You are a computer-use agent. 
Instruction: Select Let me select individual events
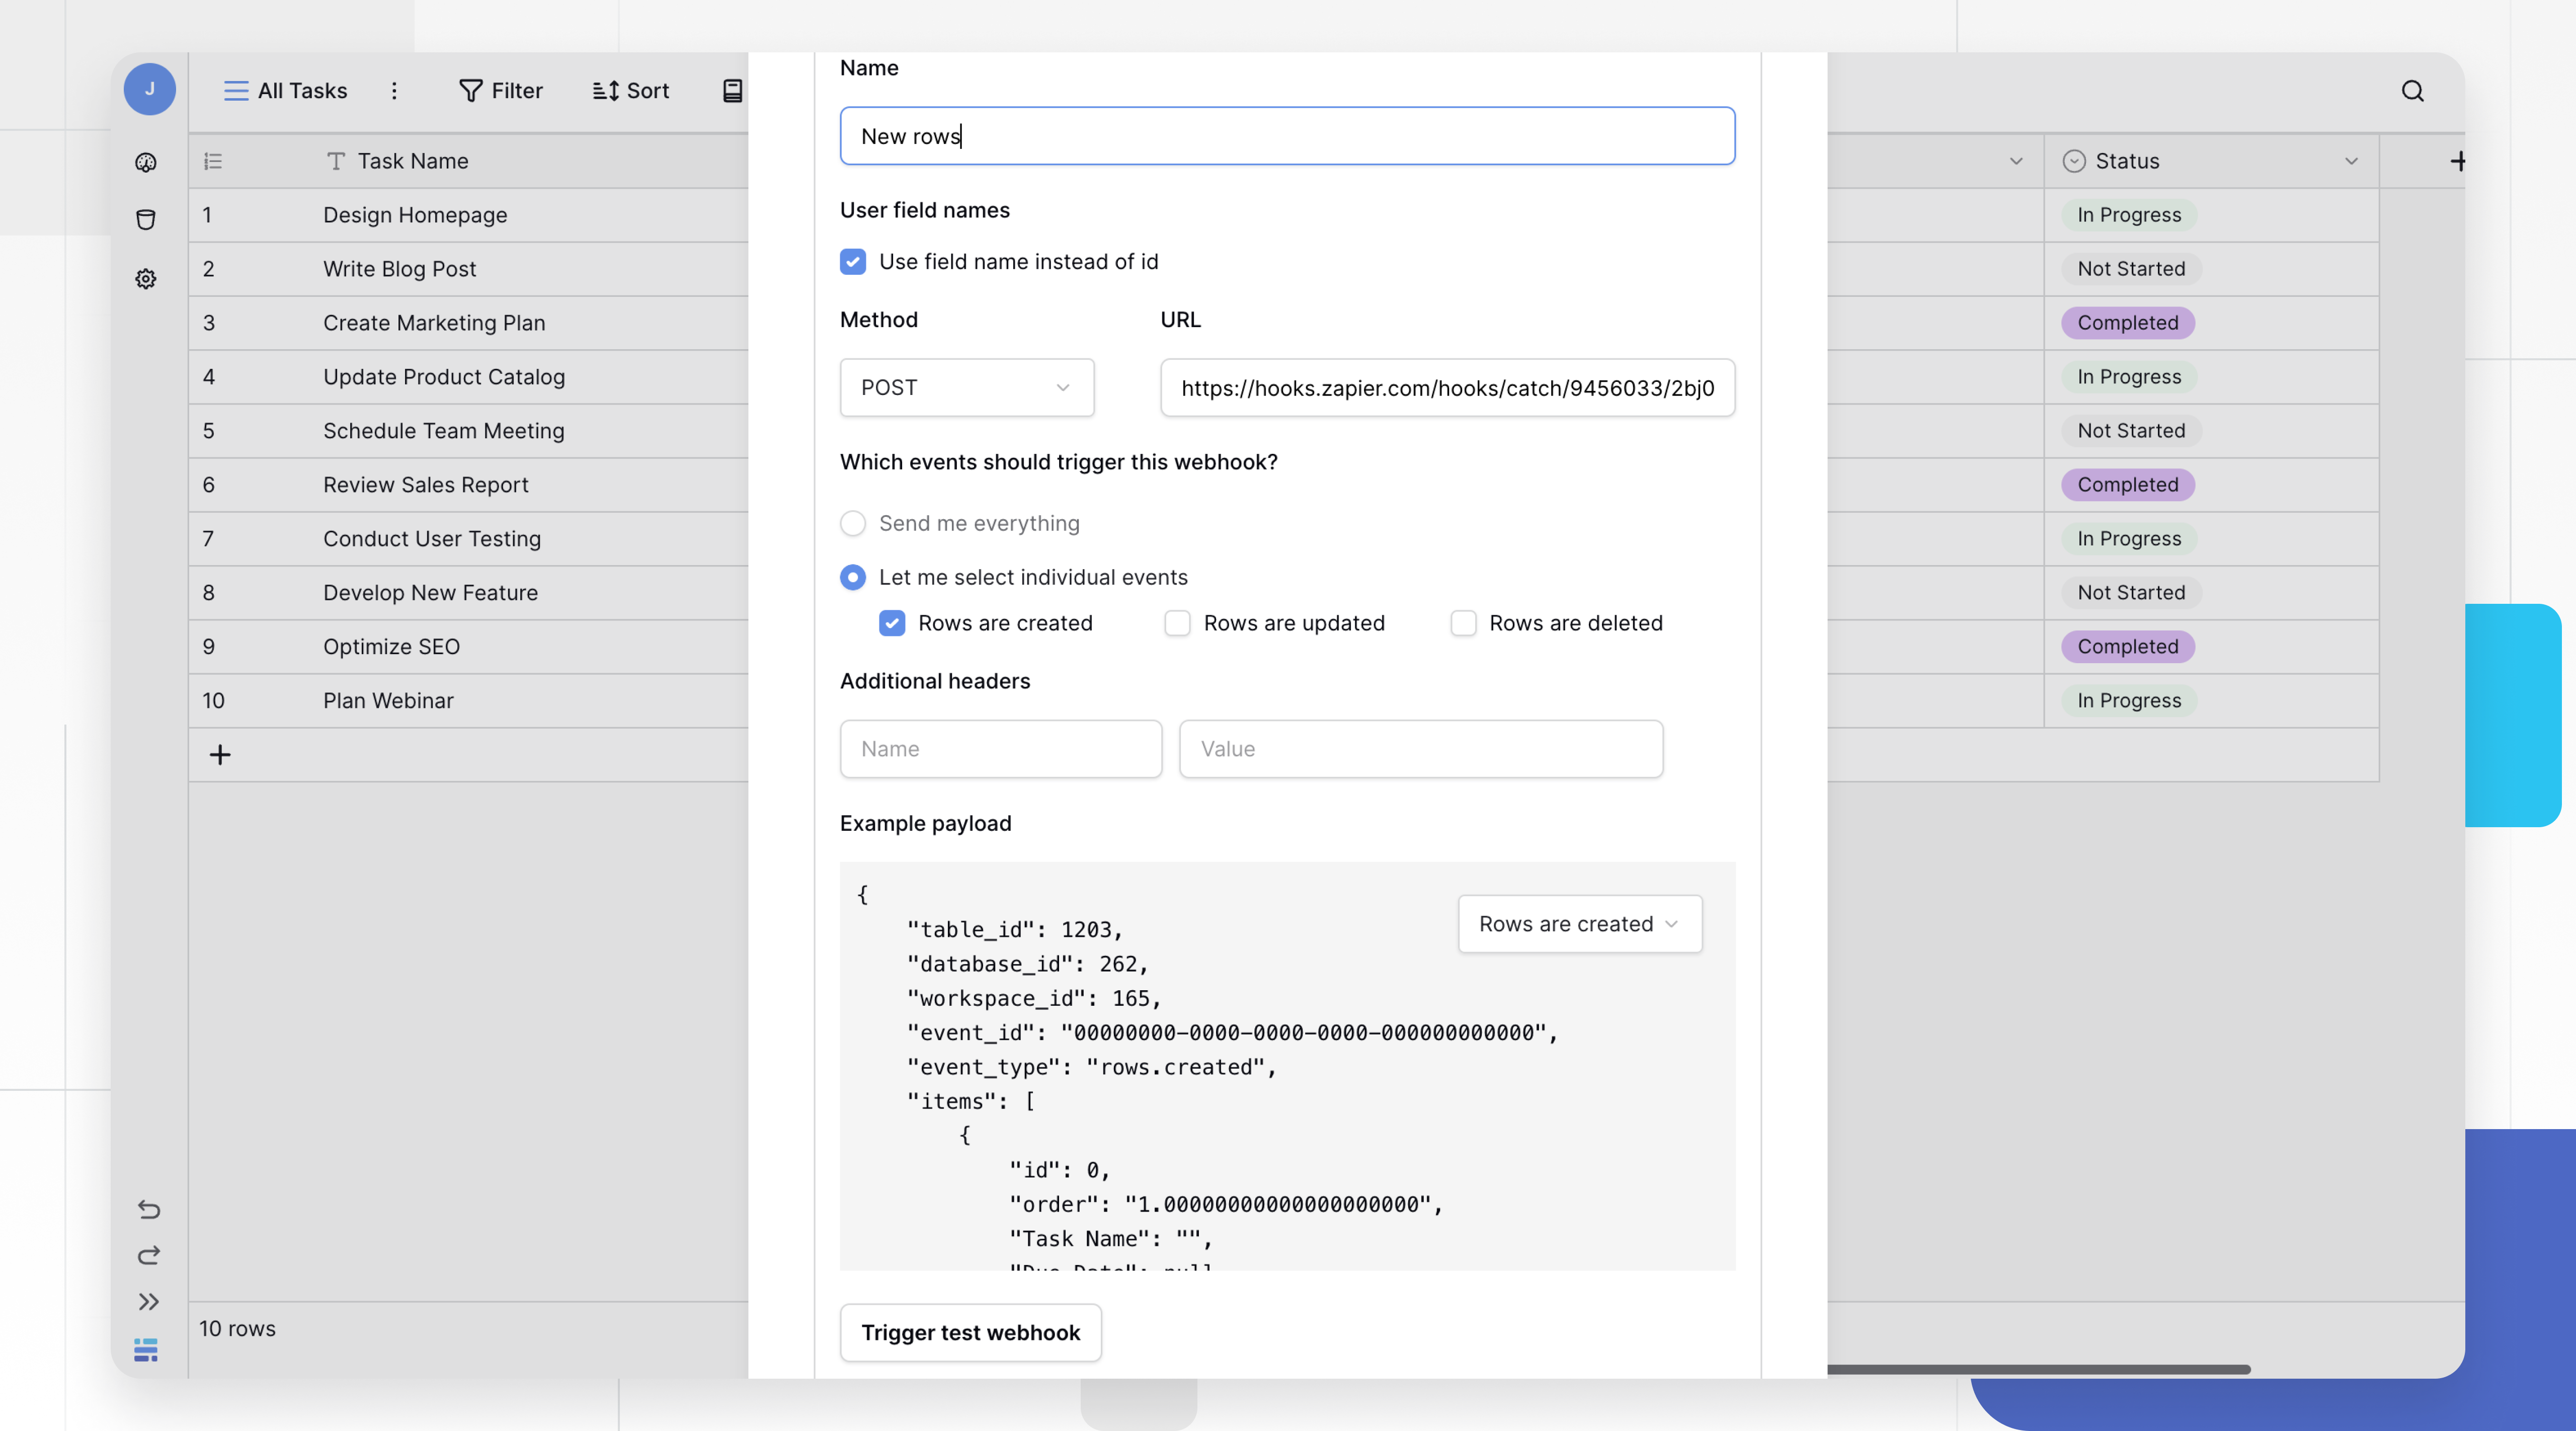click(x=853, y=577)
